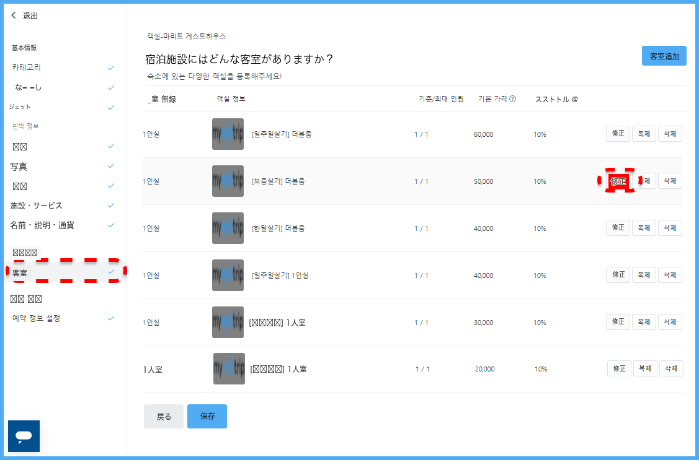699x460 pixels.
Task: Click 복제 for the 20,000 price row
Action: click(x=645, y=368)
